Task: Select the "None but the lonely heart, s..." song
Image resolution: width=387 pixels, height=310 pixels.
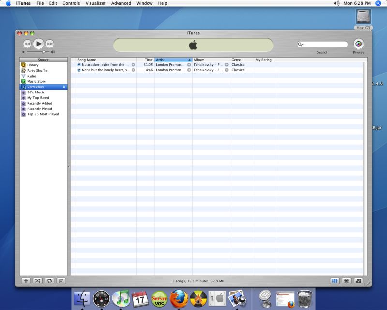Action: (x=217, y=70)
